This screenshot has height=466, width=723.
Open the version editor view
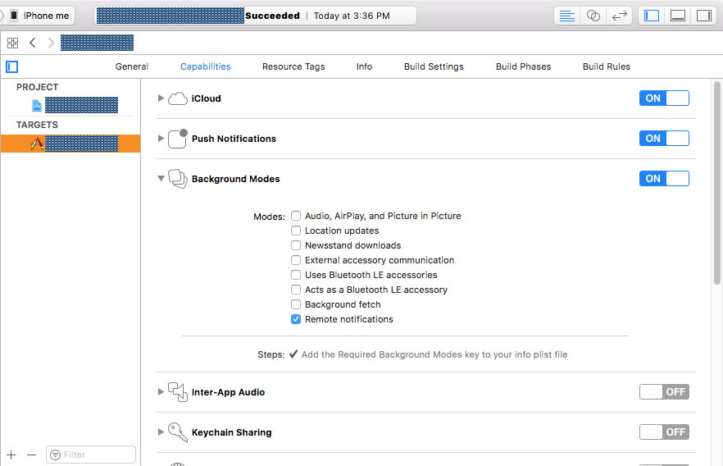click(620, 16)
